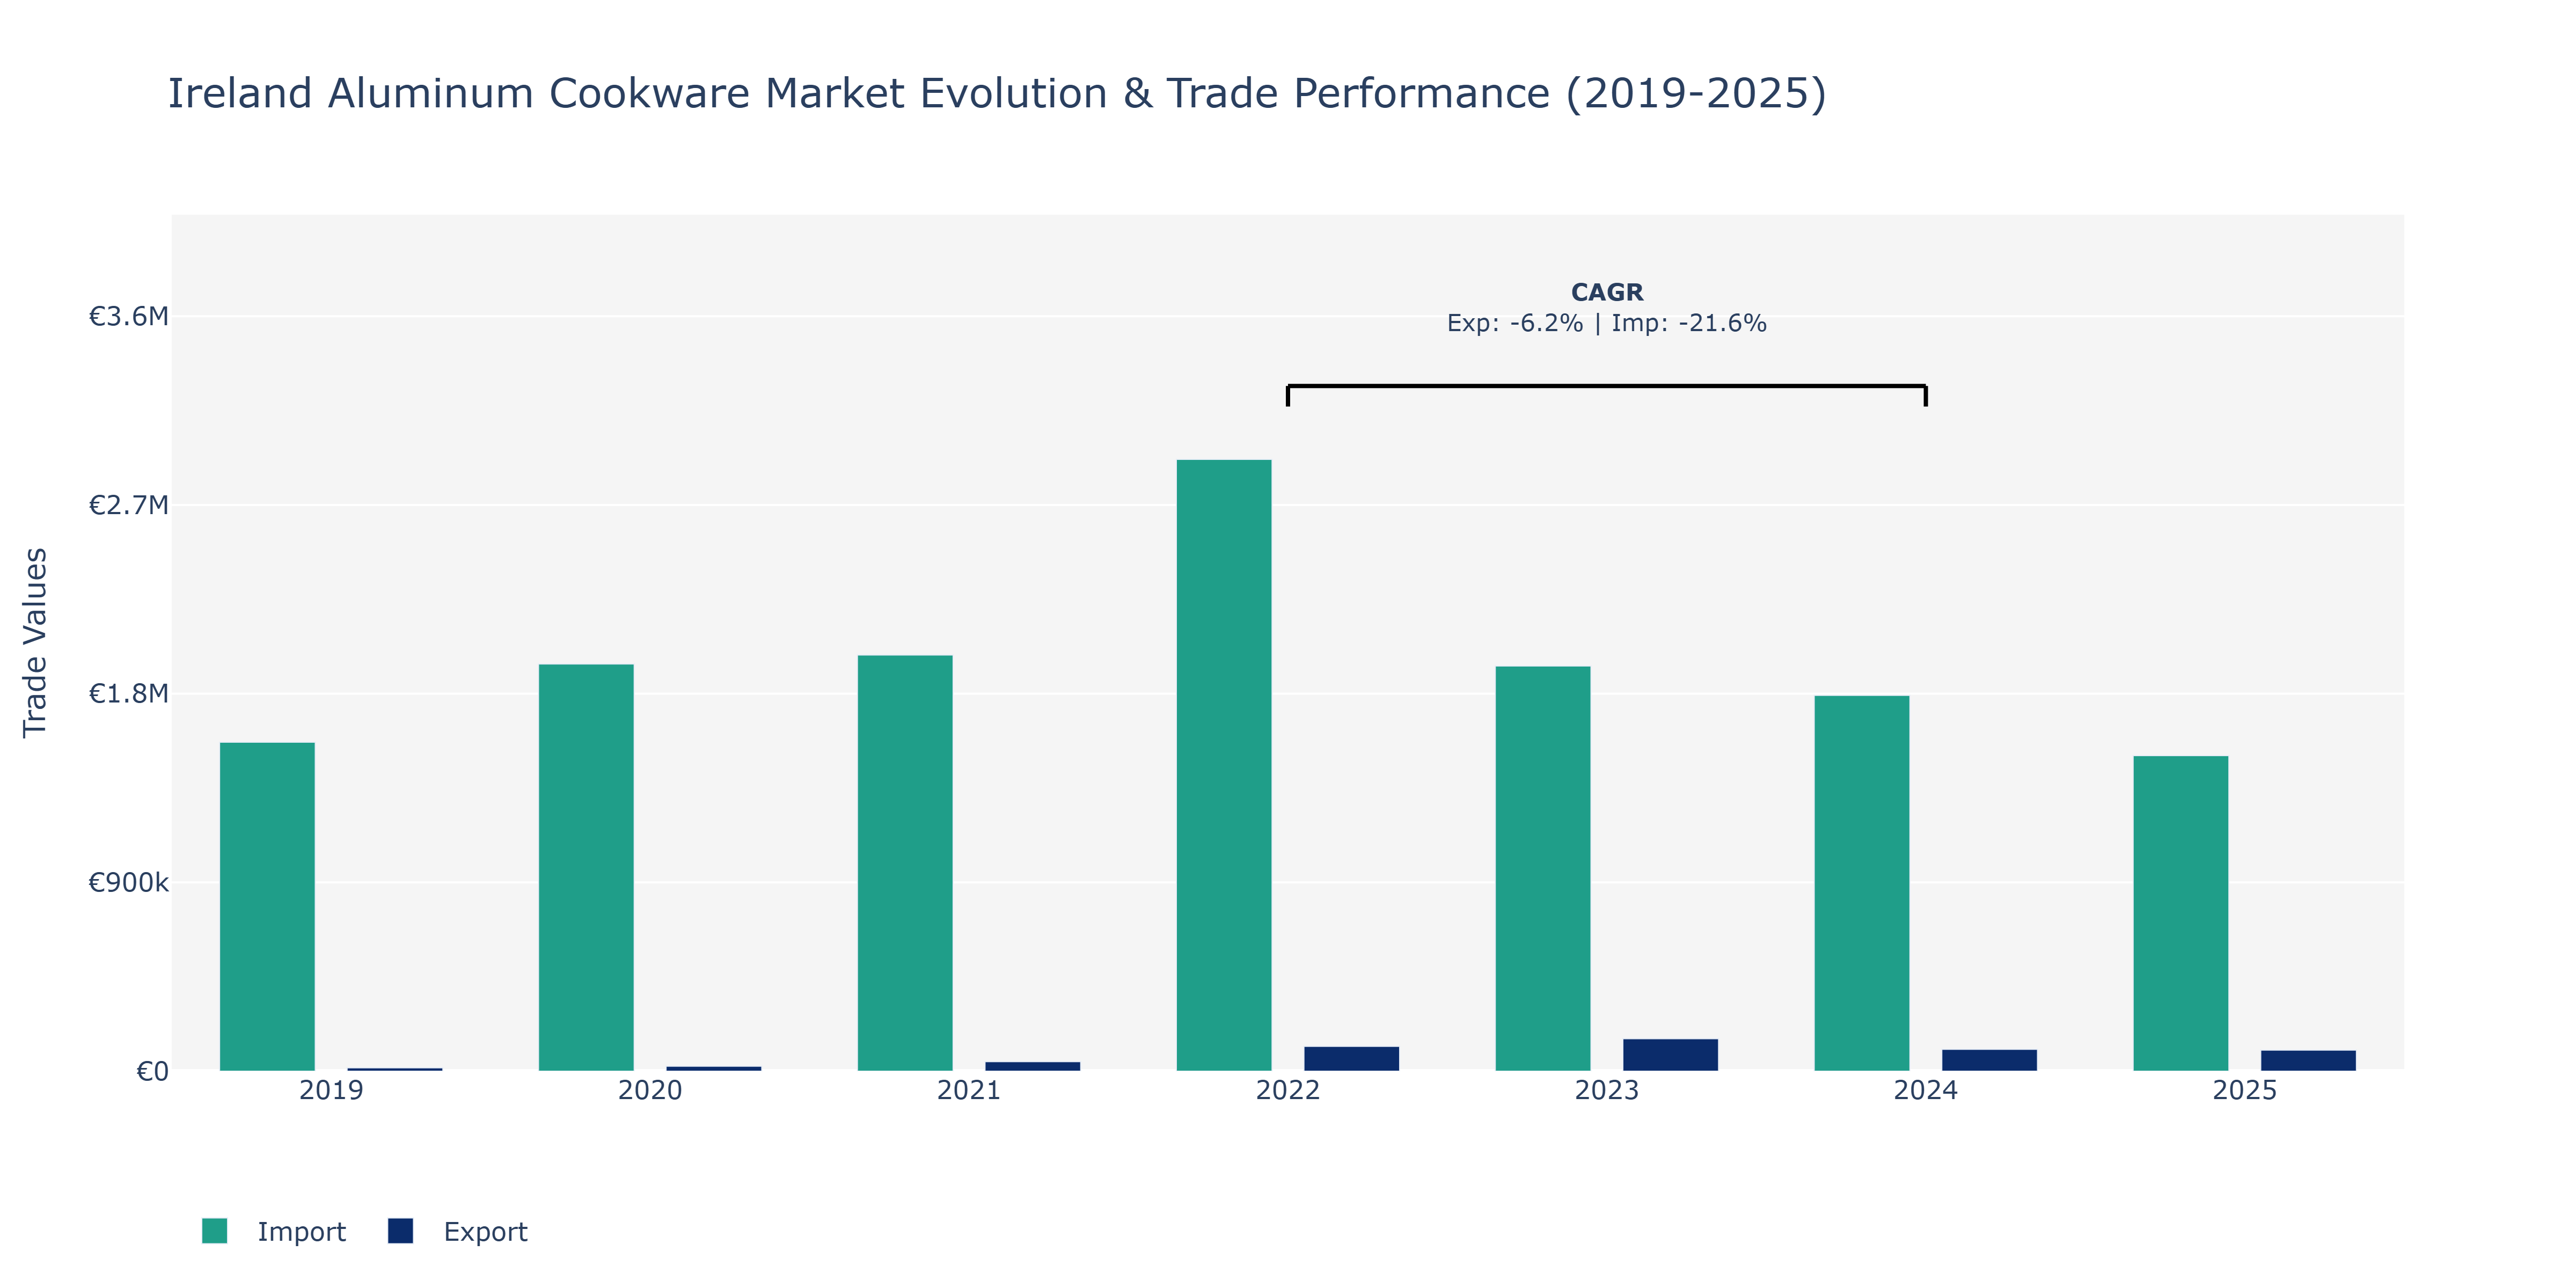Toggle the Import legend entry
The image size is (2576, 1288).
(273, 1231)
